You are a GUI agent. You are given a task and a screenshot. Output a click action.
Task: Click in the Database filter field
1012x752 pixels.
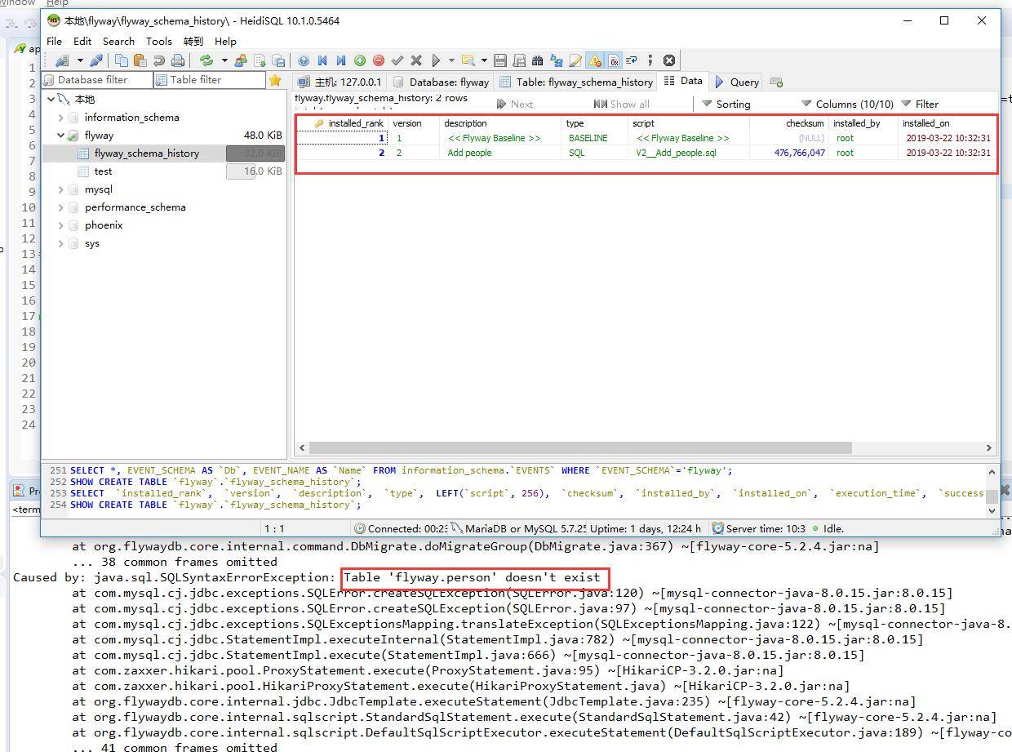pos(97,80)
